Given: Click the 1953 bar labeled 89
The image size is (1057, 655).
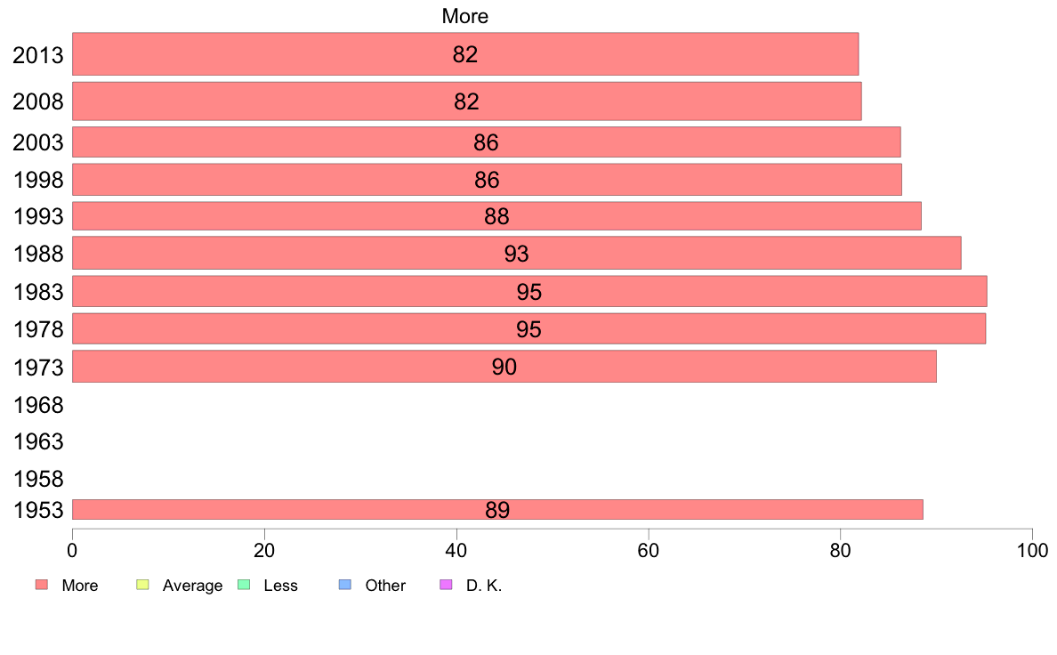Looking at the screenshot, I should point(497,510).
